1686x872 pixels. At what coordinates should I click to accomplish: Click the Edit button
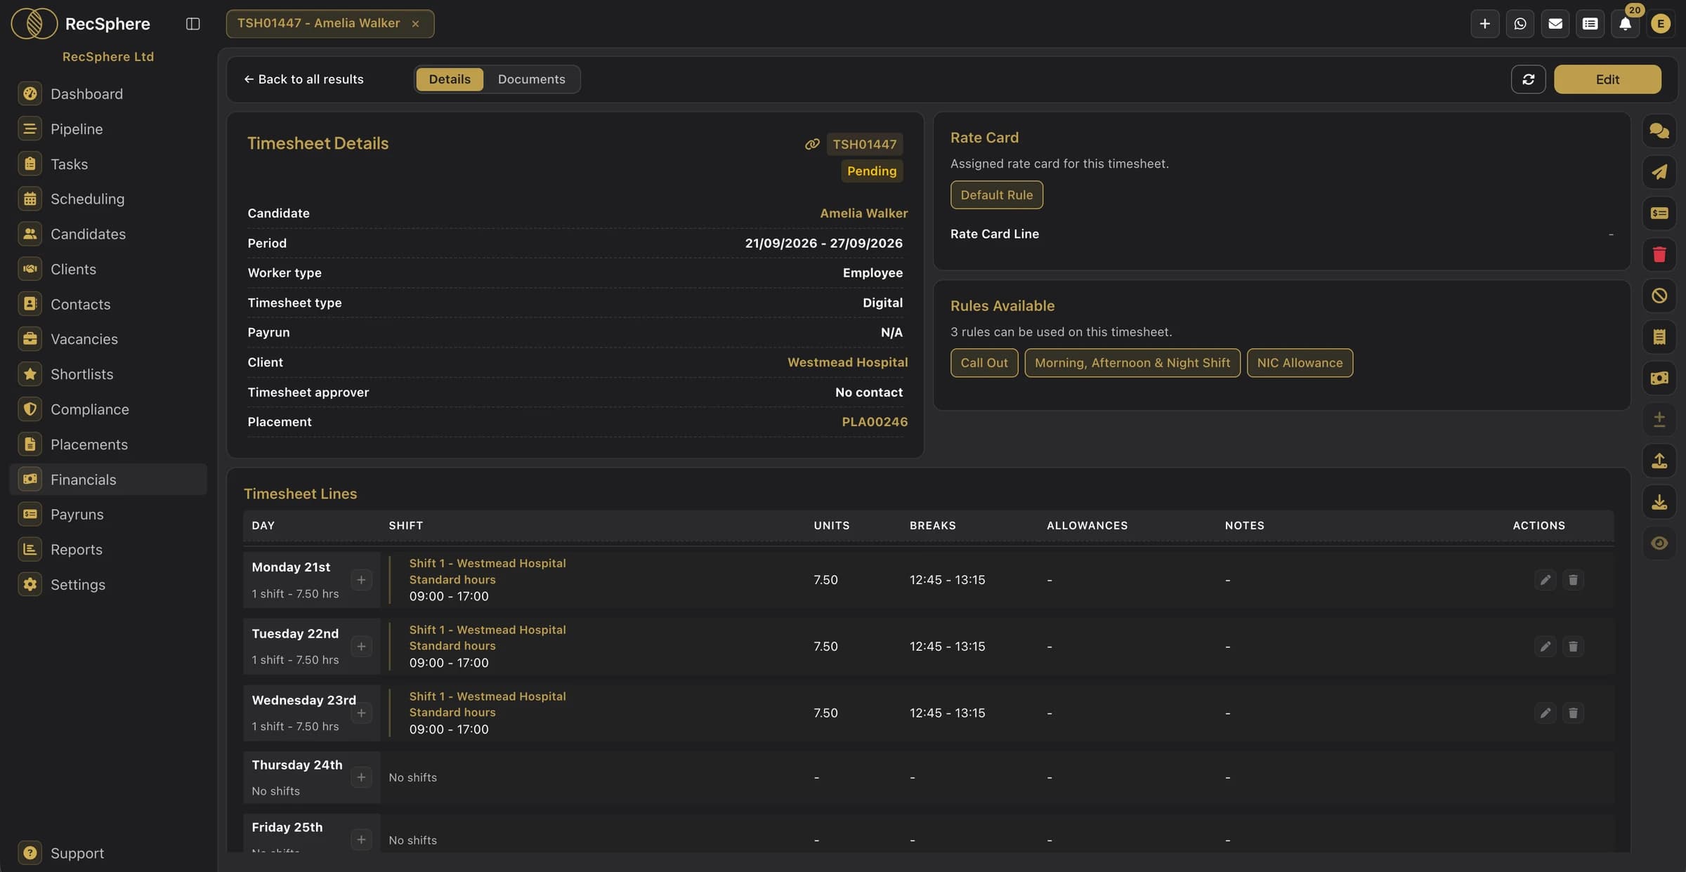point(1607,79)
